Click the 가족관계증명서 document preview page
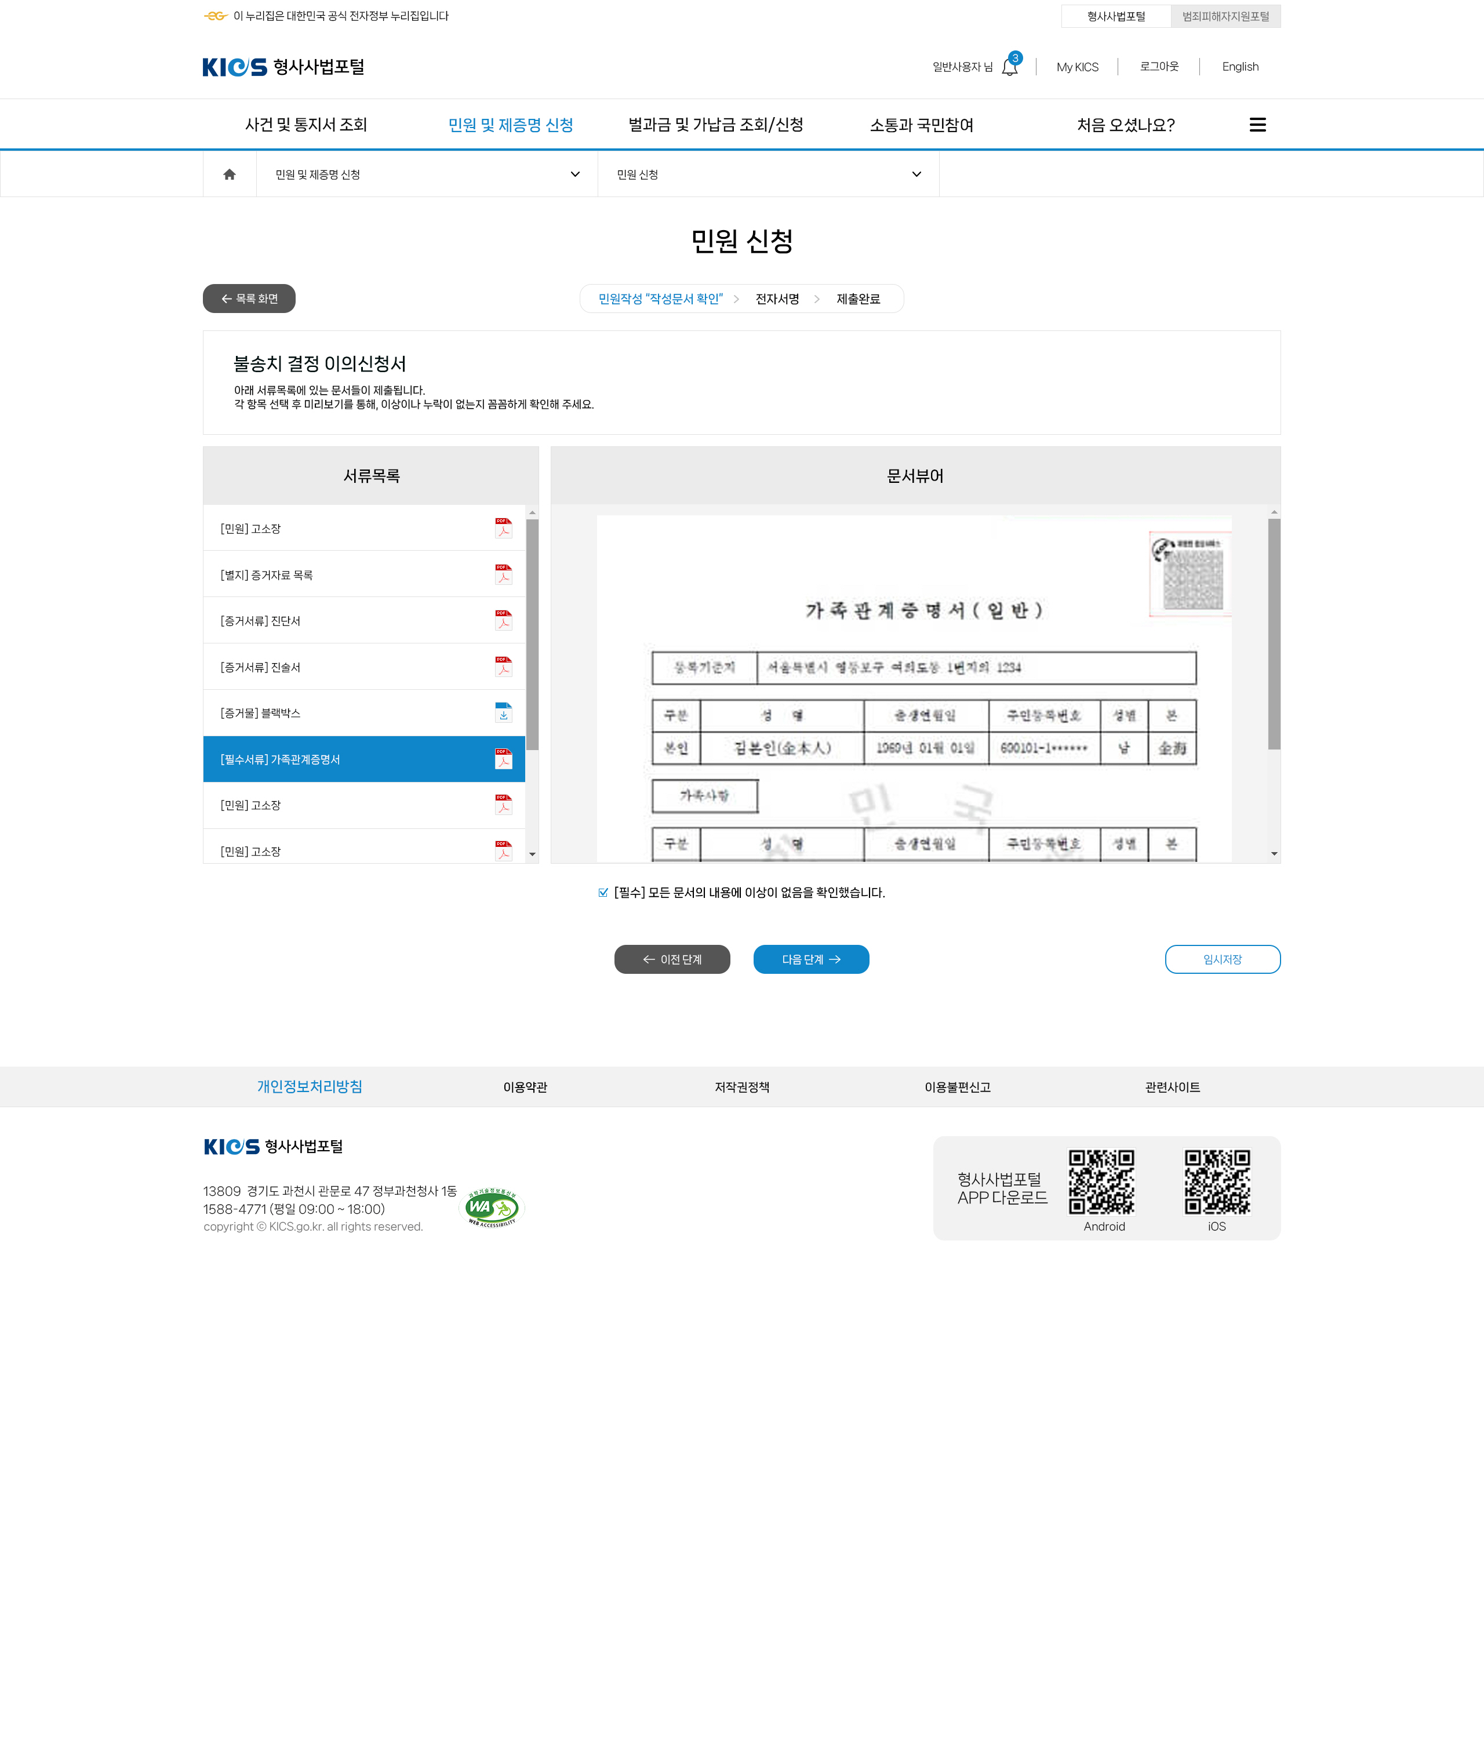Viewport: 1484px width, 1739px height. [914, 688]
